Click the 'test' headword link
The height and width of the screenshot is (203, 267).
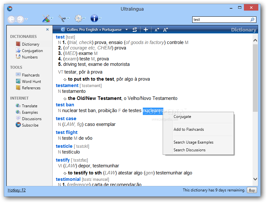pyautogui.click(x=60, y=37)
